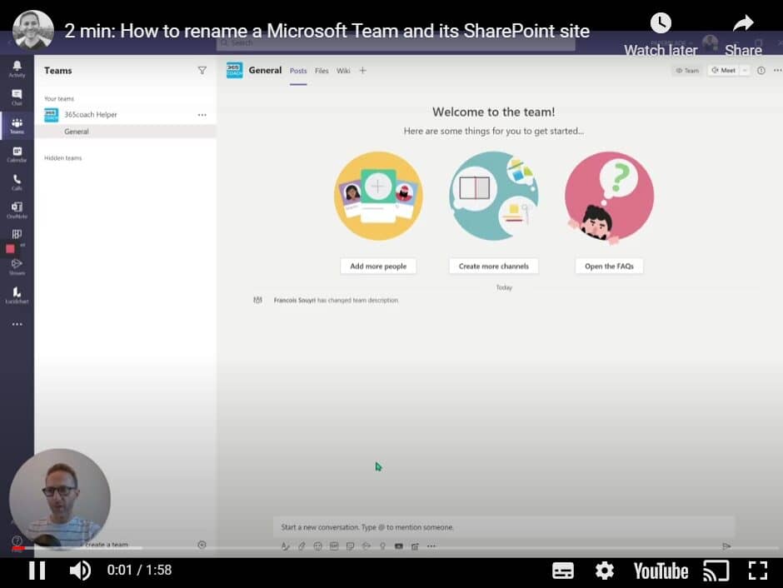Insert a GIF using the GIF icon

point(334,546)
